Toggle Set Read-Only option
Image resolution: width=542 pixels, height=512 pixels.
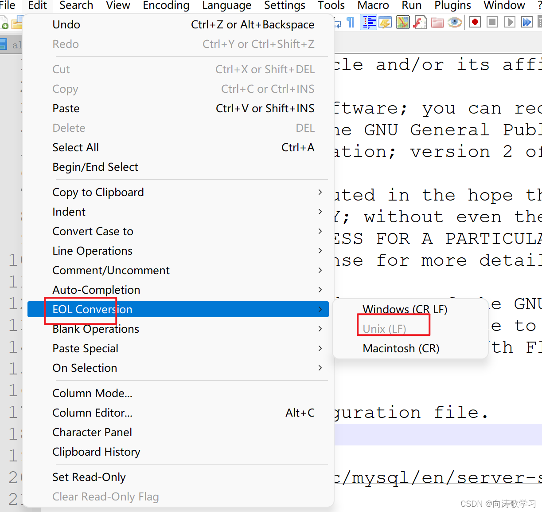point(178,477)
